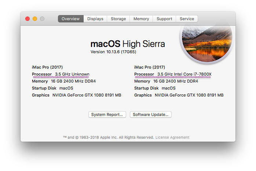Click the greyed-out zoom window button
Image resolution: width=256 pixels, height=171 pixels.
tap(42, 19)
